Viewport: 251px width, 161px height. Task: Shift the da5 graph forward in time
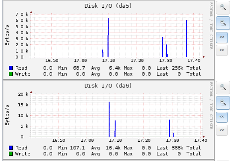[x=222, y=50]
